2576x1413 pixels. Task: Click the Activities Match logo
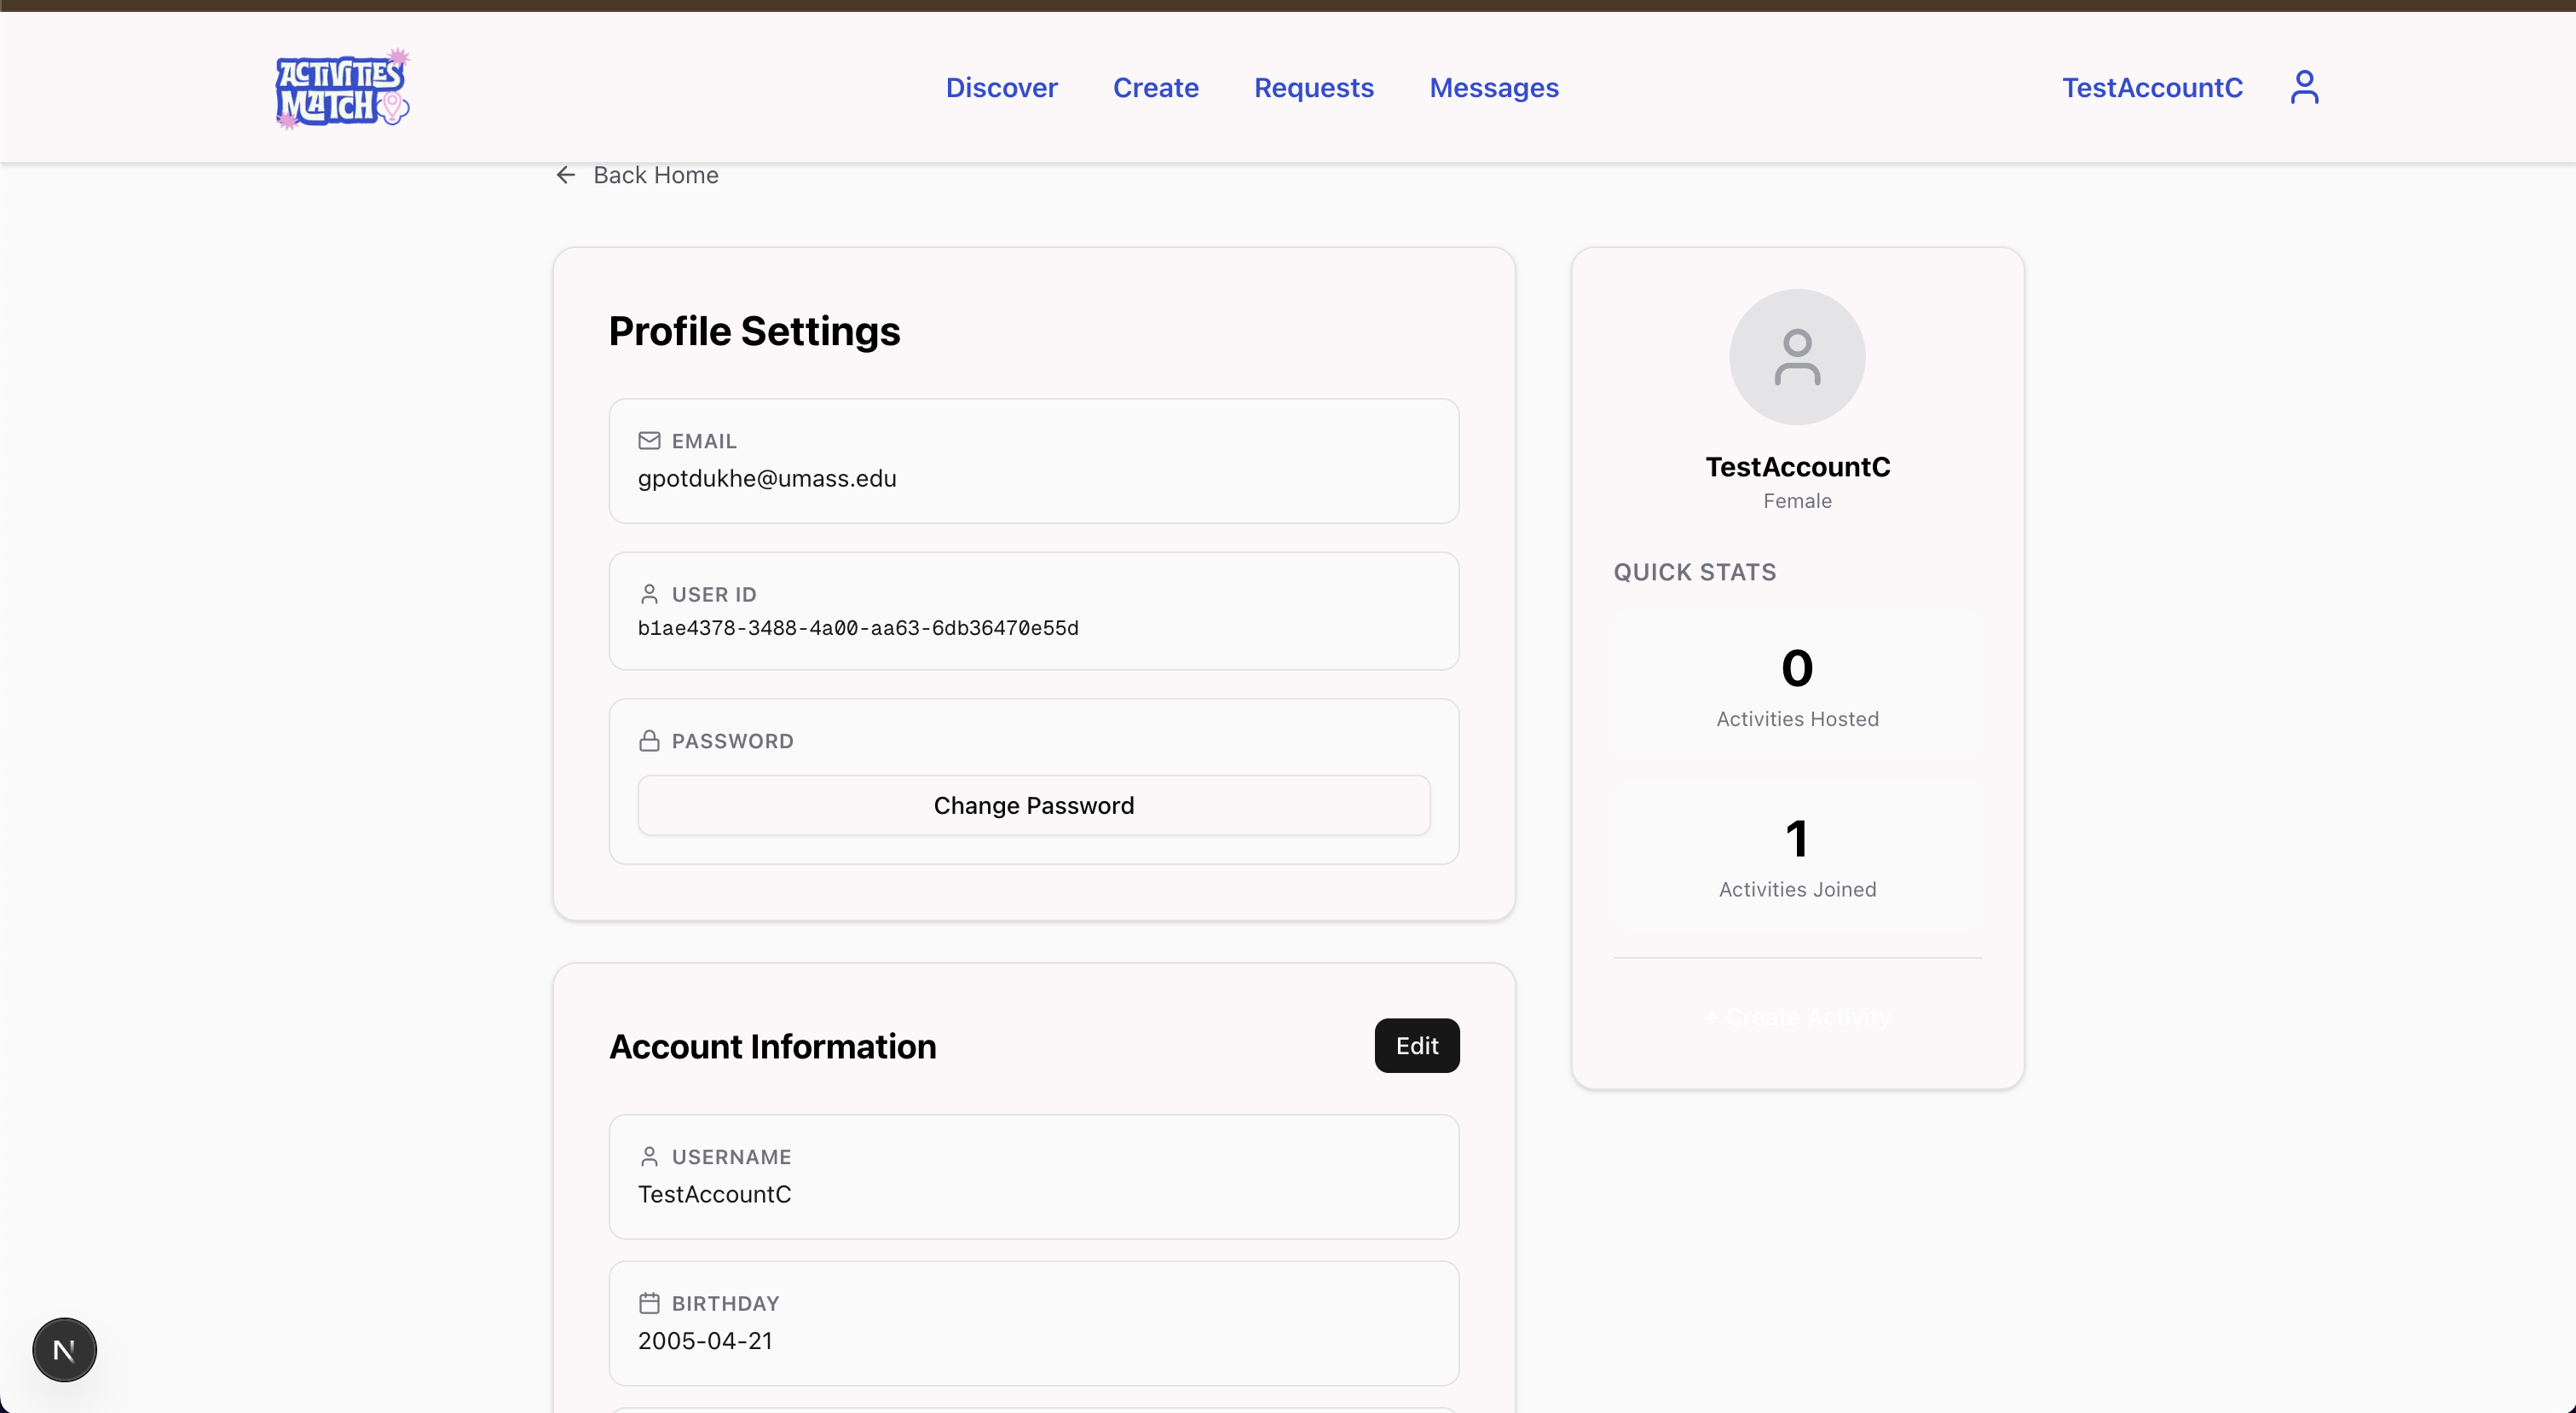coord(342,89)
